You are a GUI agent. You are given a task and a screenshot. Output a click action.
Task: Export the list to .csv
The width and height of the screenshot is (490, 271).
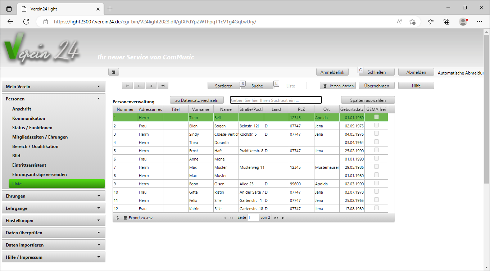138,218
